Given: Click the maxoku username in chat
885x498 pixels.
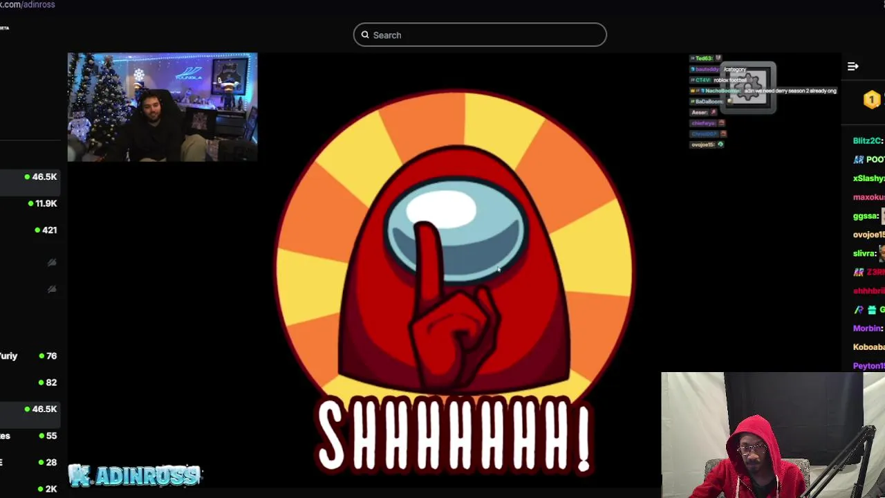Looking at the screenshot, I should (x=868, y=197).
